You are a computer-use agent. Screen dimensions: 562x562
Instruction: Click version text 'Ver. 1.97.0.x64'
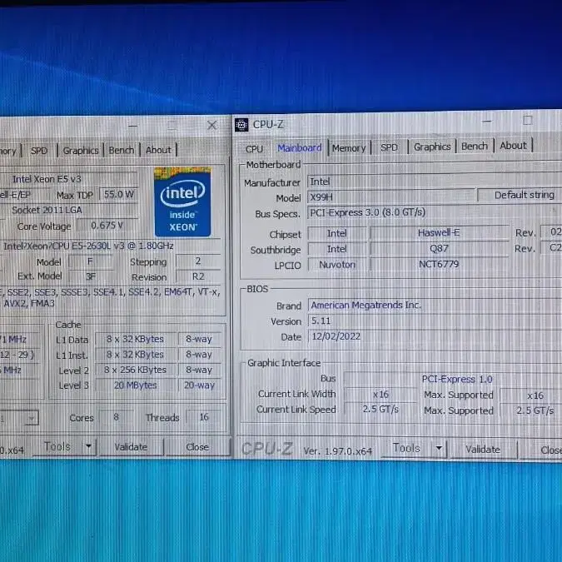338,451
